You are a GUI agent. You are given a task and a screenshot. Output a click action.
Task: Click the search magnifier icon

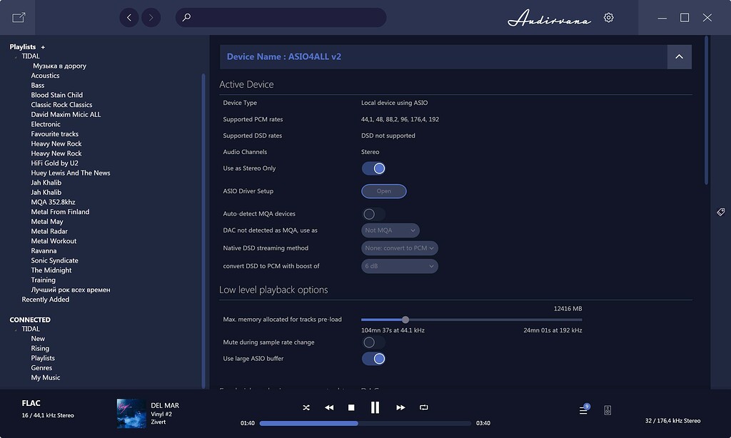coord(186,17)
